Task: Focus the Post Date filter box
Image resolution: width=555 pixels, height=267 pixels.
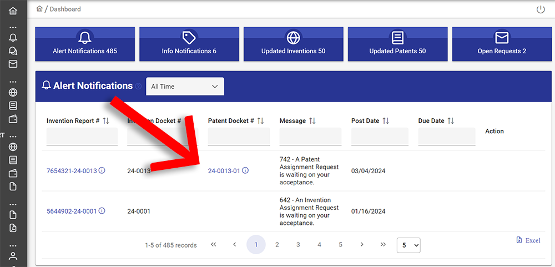Action: pos(380,137)
